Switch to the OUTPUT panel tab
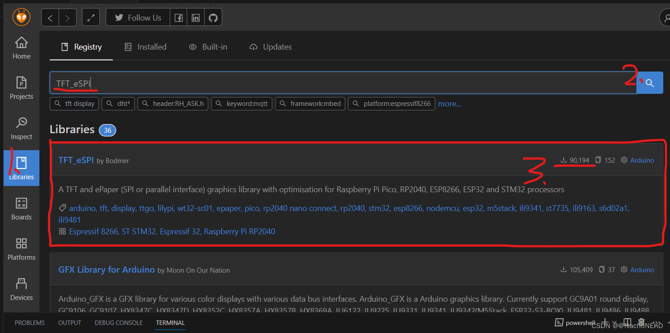Viewport: 670px width, 333px height. (x=70, y=323)
